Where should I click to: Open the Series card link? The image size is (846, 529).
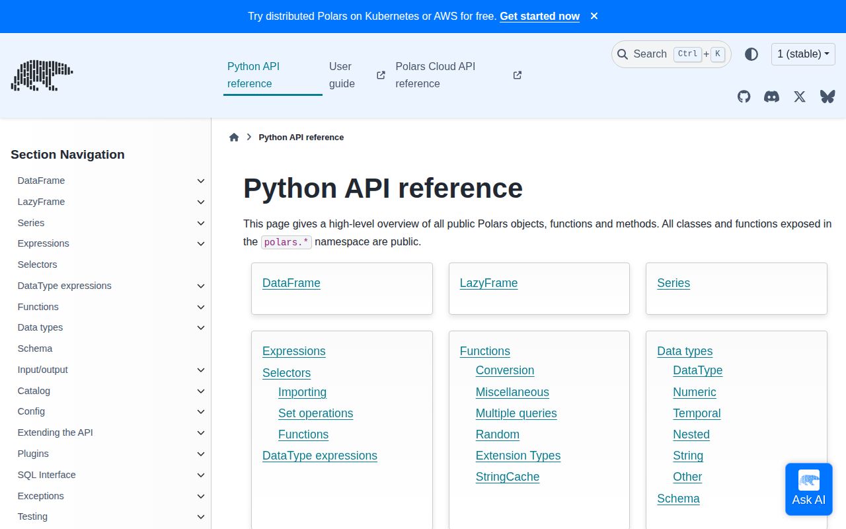pyautogui.click(x=673, y=283)
